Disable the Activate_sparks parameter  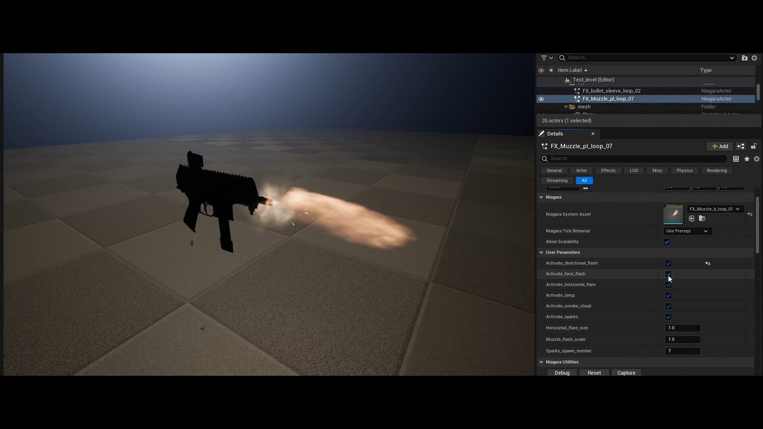pyautogui.click(x=668, y=317)
